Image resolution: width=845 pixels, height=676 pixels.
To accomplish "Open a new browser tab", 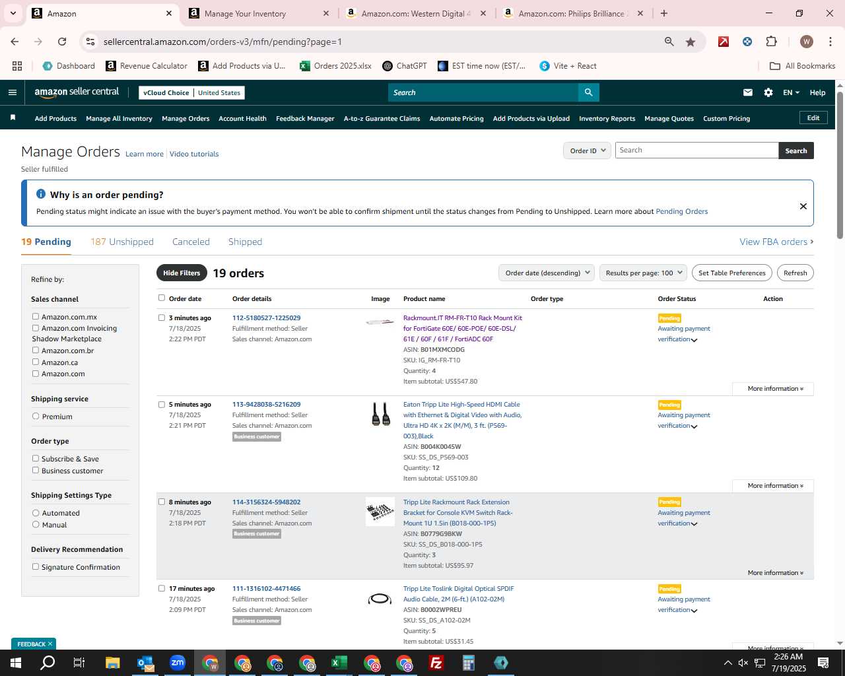I will coord(664,13).
